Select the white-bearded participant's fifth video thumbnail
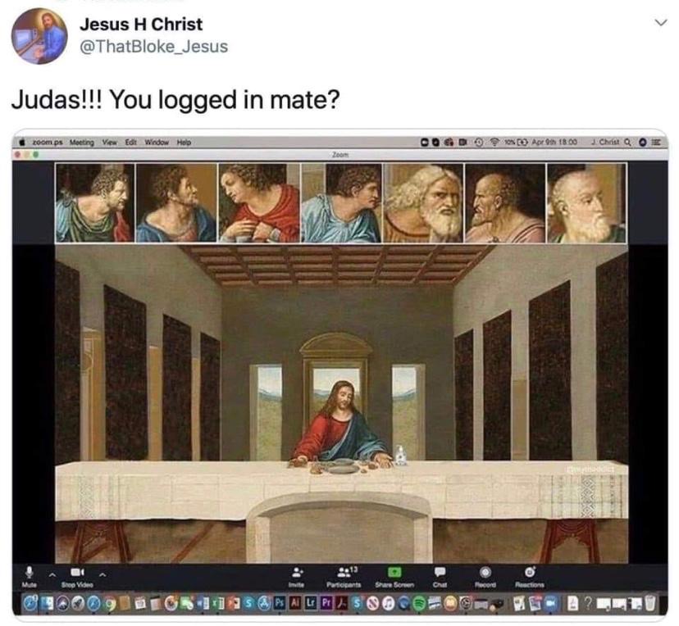Image resolution: width=679 pixels, height=626 pixels. click(422, 203)
